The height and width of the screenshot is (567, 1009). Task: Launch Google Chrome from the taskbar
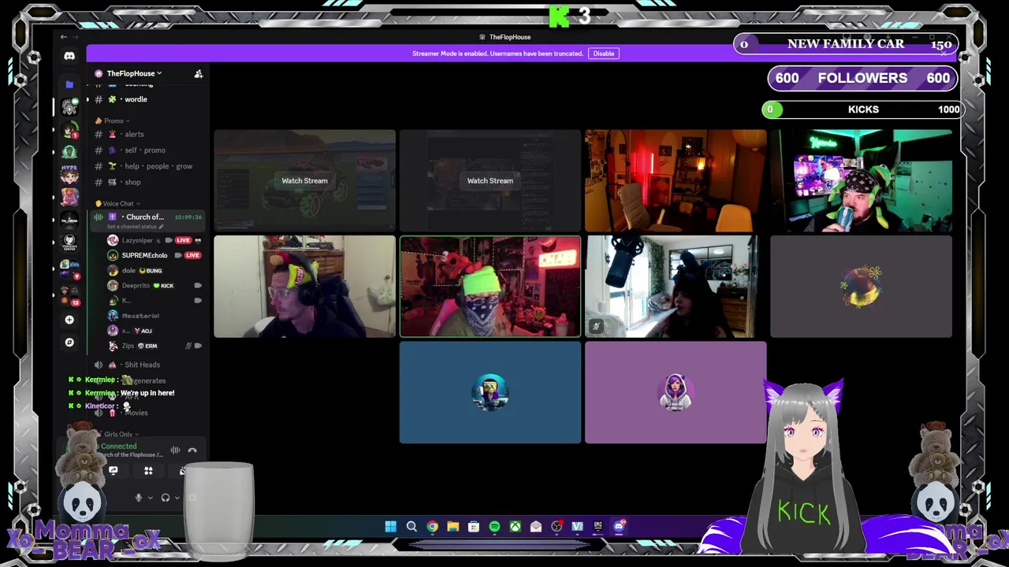[432, 527]
